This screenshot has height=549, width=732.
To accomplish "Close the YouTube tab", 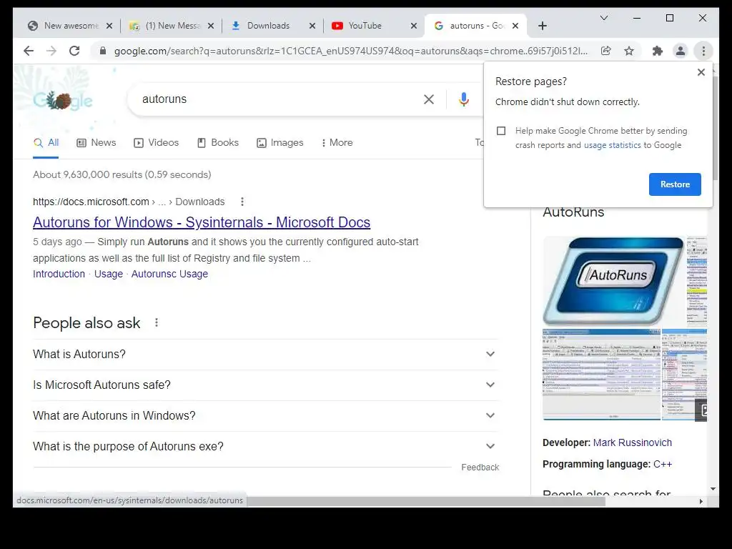I will pos(414,26).
